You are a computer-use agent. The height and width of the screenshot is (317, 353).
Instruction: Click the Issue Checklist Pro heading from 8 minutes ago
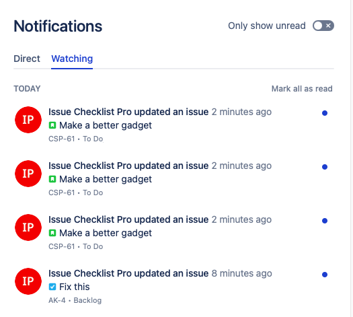(x=128, y=273)
